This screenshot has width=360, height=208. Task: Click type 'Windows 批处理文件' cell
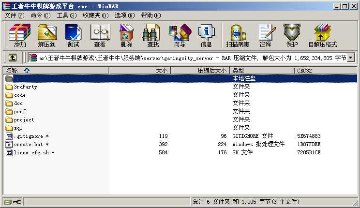pos(258,144)
